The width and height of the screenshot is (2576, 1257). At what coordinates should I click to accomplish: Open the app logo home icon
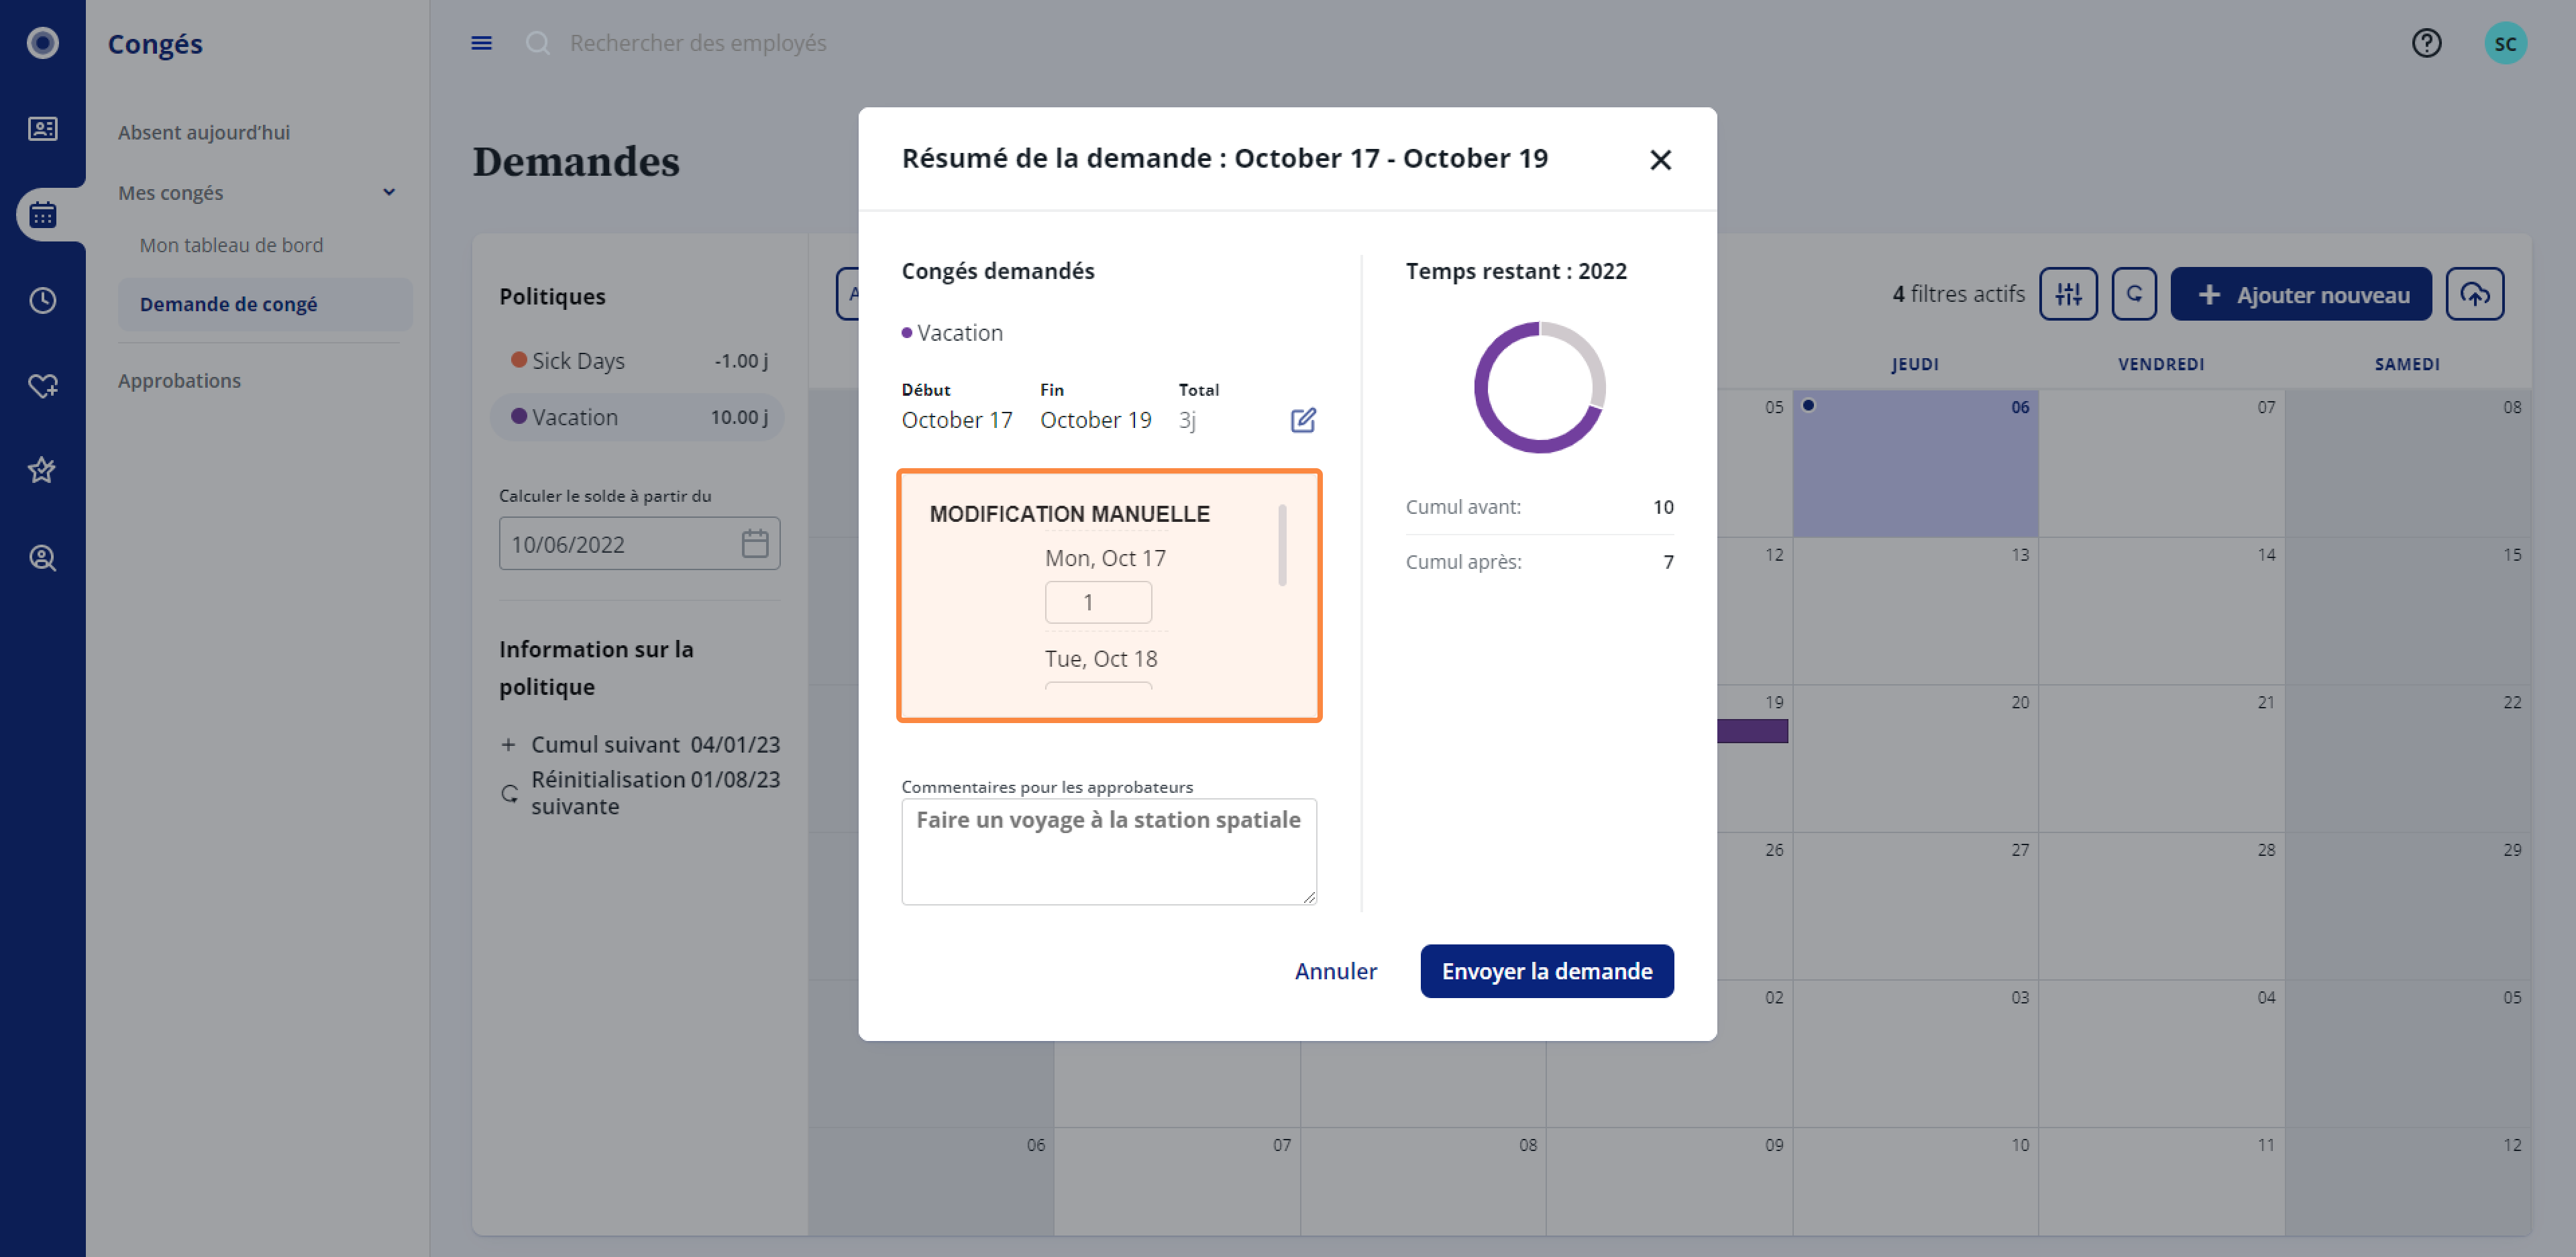tap(42, 43)
